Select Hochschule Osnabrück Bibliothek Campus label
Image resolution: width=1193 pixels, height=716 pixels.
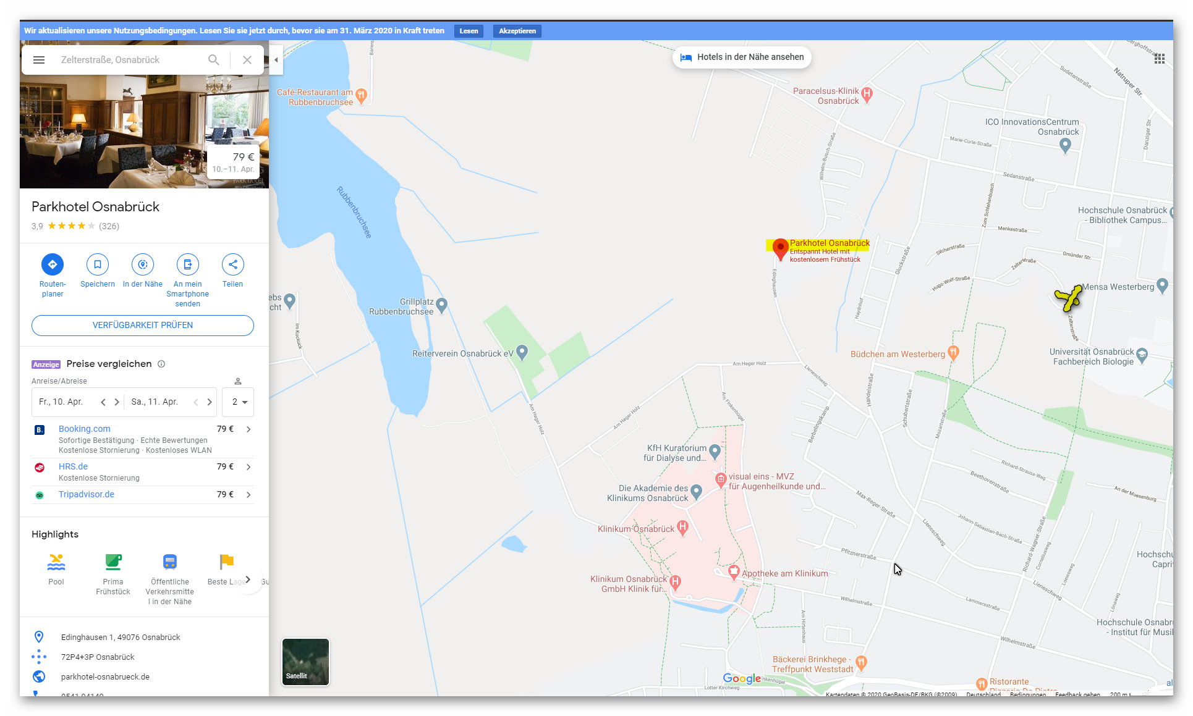1123,215
